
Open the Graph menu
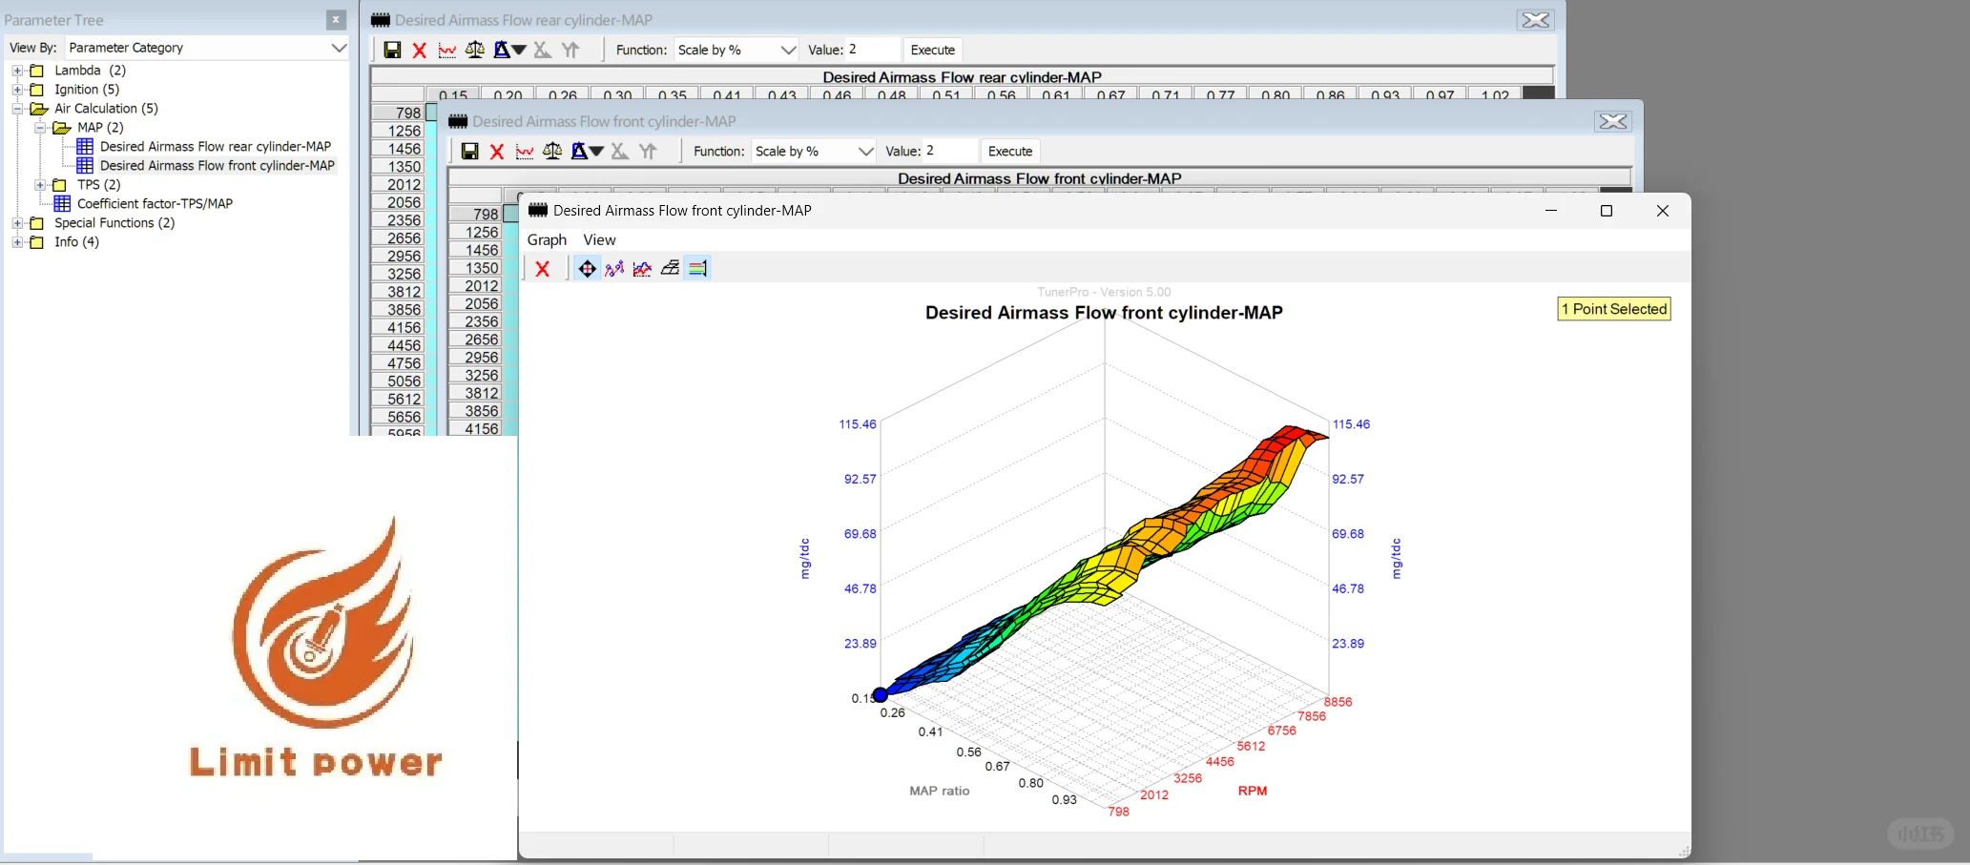(x=547, y=239)
